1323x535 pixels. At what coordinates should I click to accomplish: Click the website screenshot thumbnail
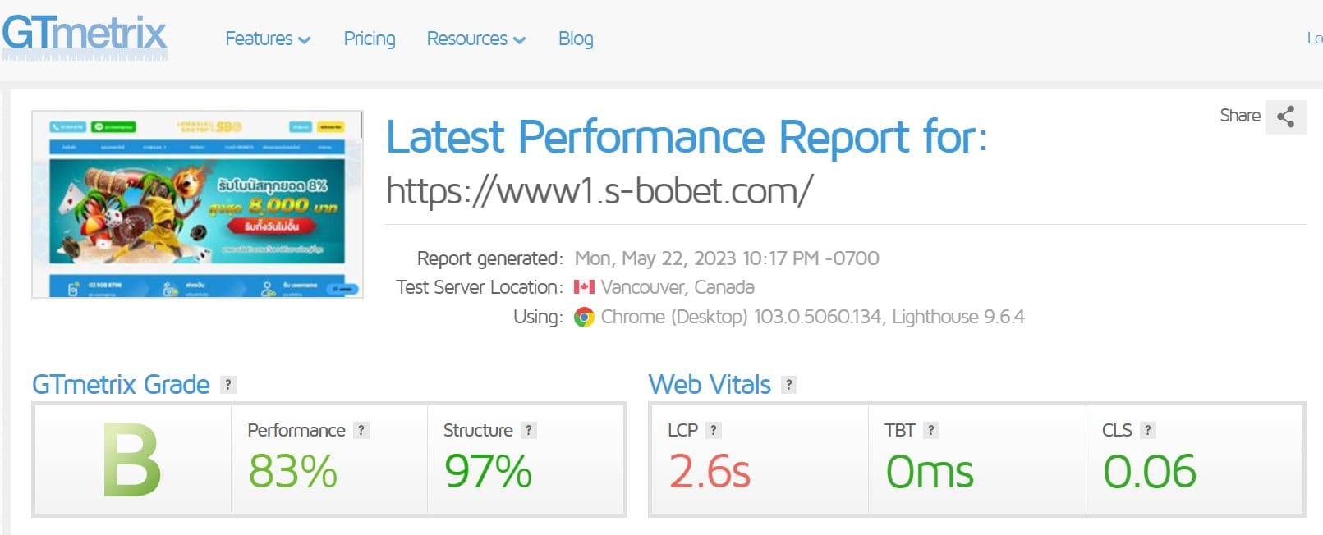(x=197, y=204)
